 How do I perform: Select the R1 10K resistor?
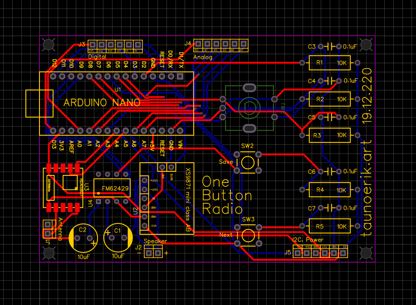(329, 63)
